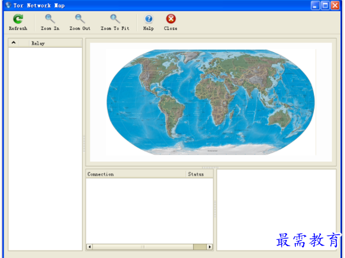Click the red Close toolbar icon

click(171, 19)
